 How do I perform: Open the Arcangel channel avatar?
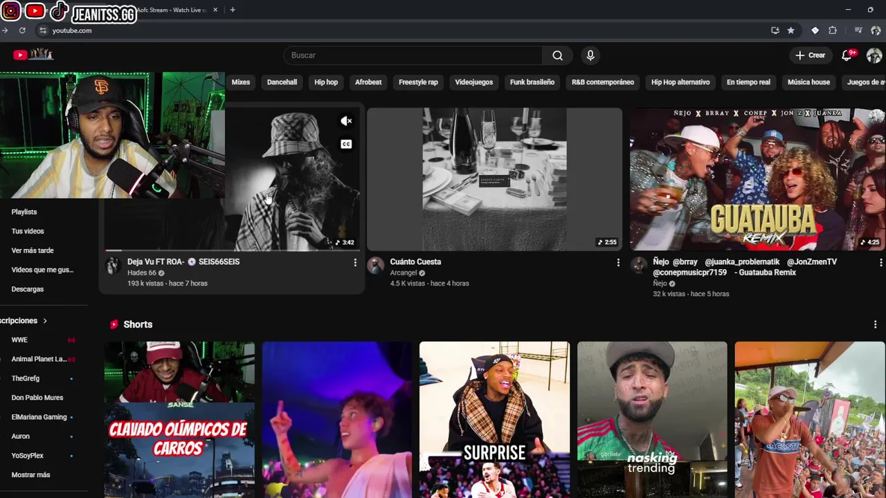coord(375,266)
